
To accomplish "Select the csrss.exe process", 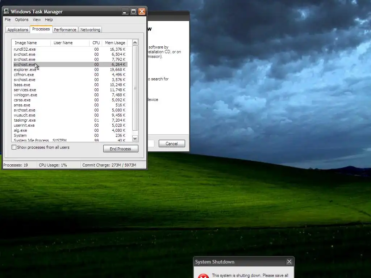I will (70, 100).
